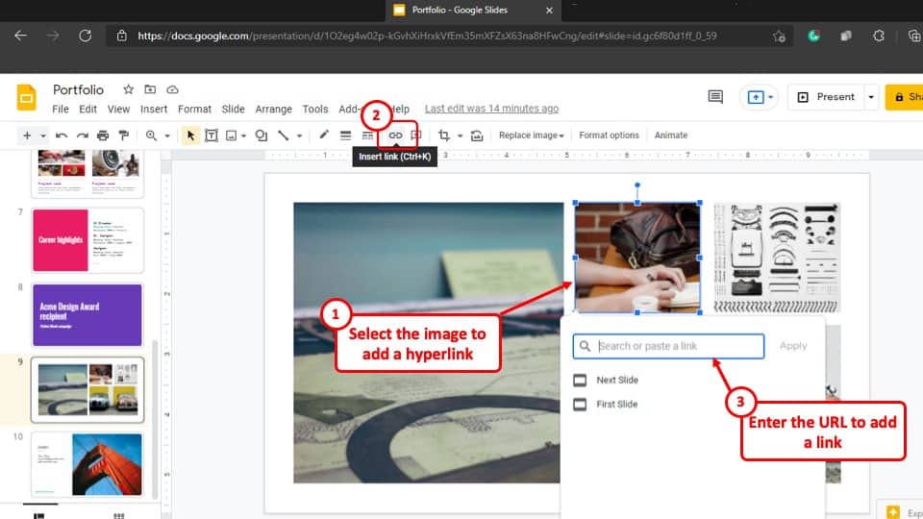Expand the new slide layout dropdown arrow

(43, 136)
